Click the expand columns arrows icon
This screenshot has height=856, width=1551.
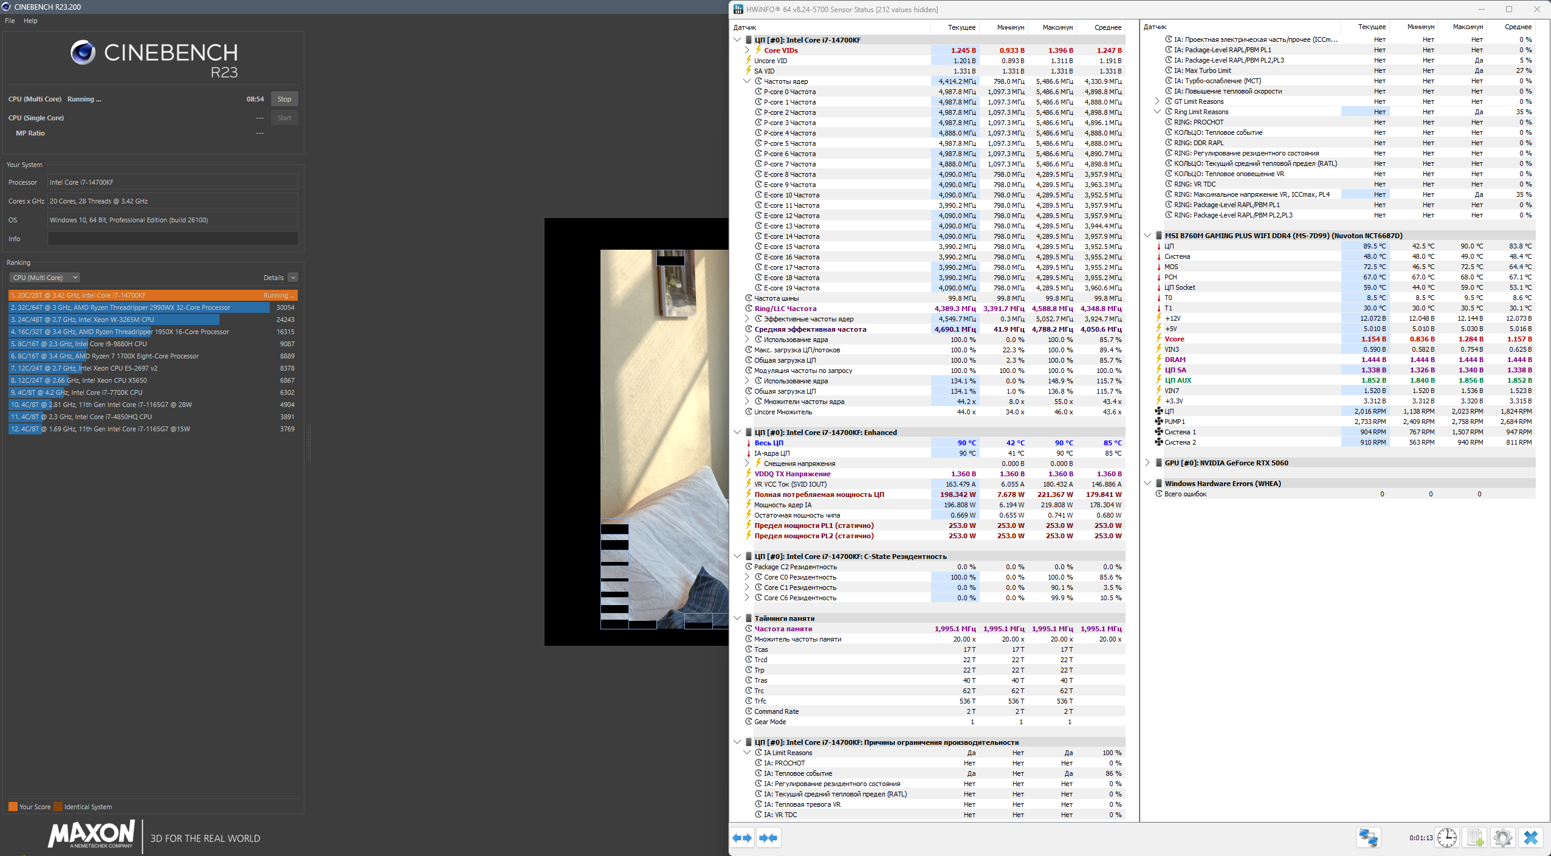pyautogui.click(x=741, y=838)
